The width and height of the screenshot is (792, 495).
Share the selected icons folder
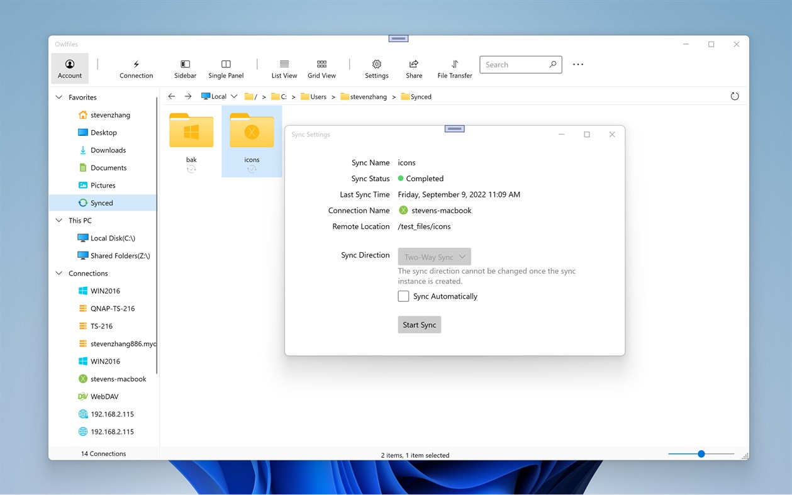click(x=413, y=68)
